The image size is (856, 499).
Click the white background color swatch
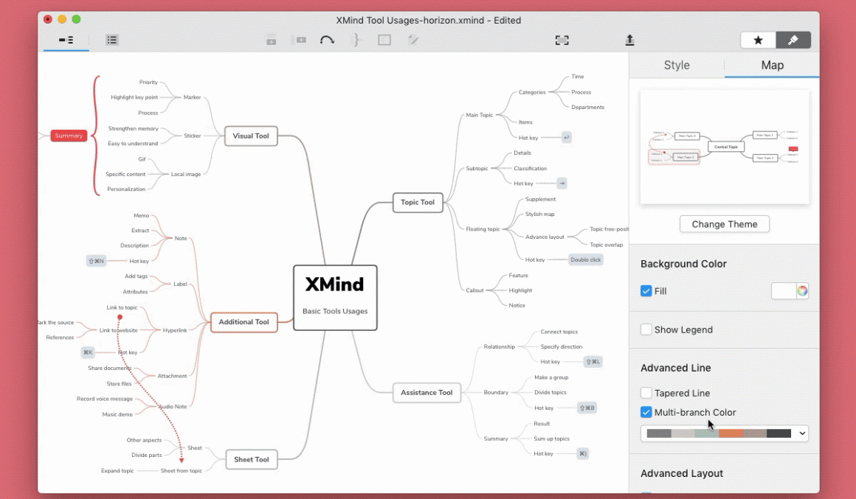(783, 291)
